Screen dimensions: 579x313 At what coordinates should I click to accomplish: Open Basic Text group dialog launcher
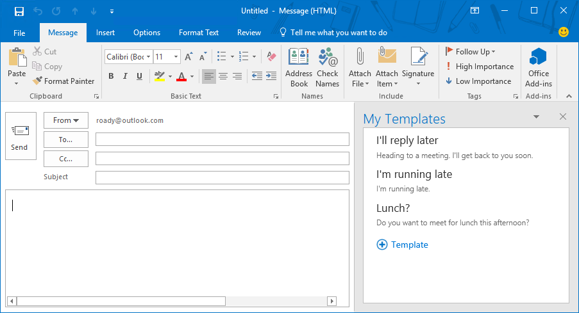click(276, 96)
